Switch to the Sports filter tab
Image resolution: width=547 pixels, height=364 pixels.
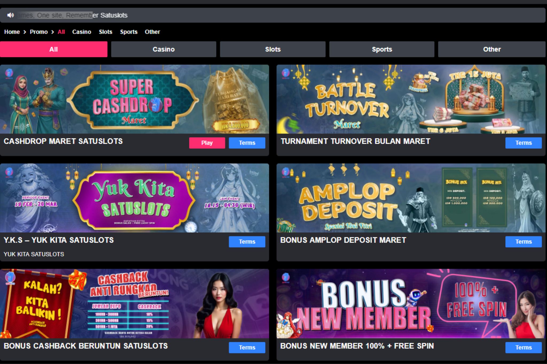(382, 49)
